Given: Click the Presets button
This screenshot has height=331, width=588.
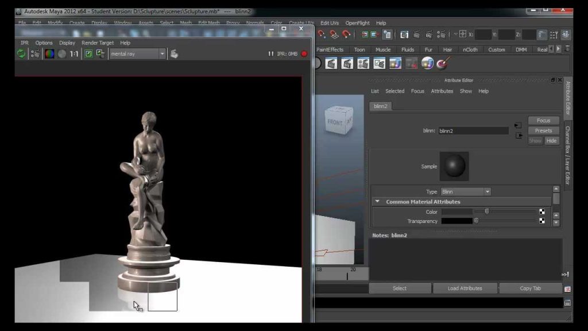Looking at the screenshot, I should pyautogui.click(x=543, y=130).
